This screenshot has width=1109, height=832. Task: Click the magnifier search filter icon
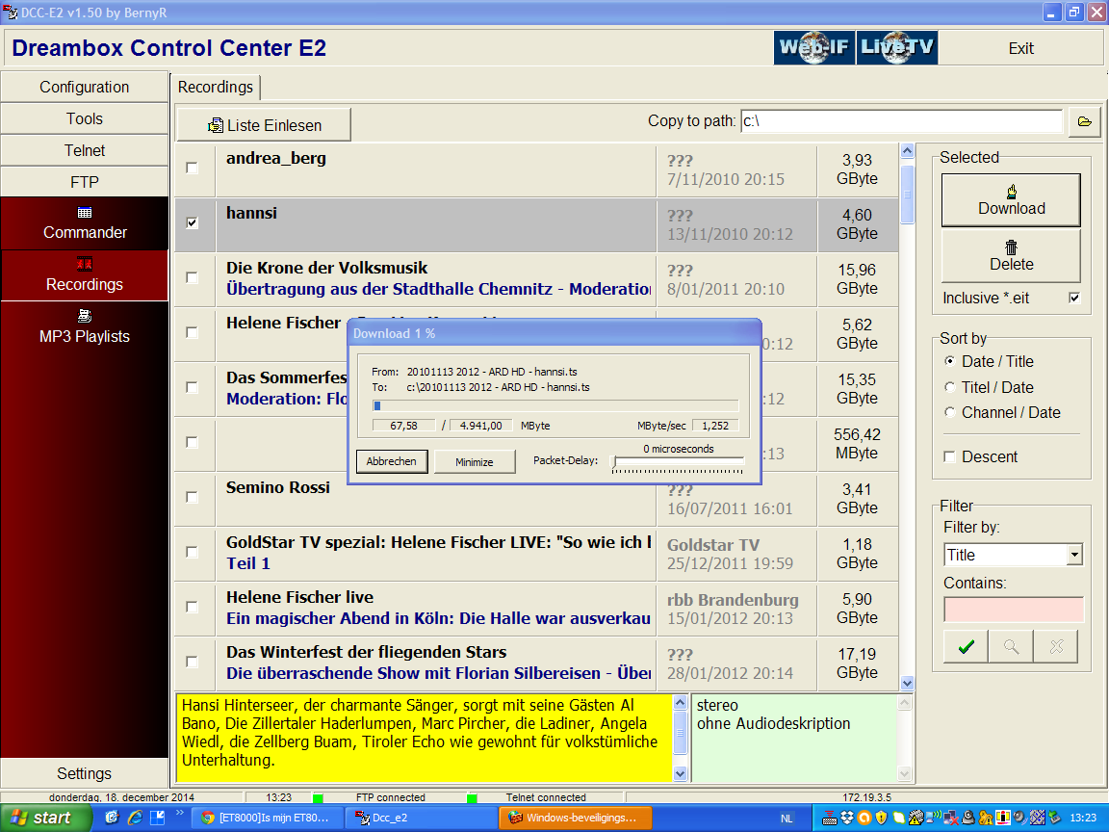tap(1011, 647)
